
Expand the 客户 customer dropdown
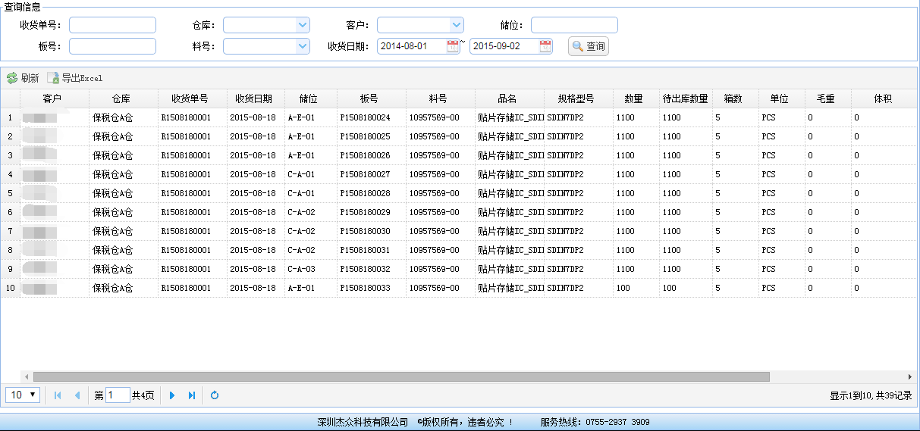point(456,25)
